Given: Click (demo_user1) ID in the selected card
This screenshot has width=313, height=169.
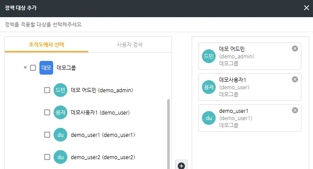Looking at the screenshot, I should 236,118.
